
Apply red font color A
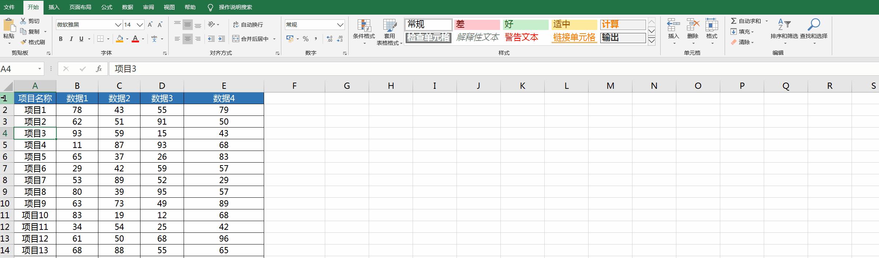[135, 39]
